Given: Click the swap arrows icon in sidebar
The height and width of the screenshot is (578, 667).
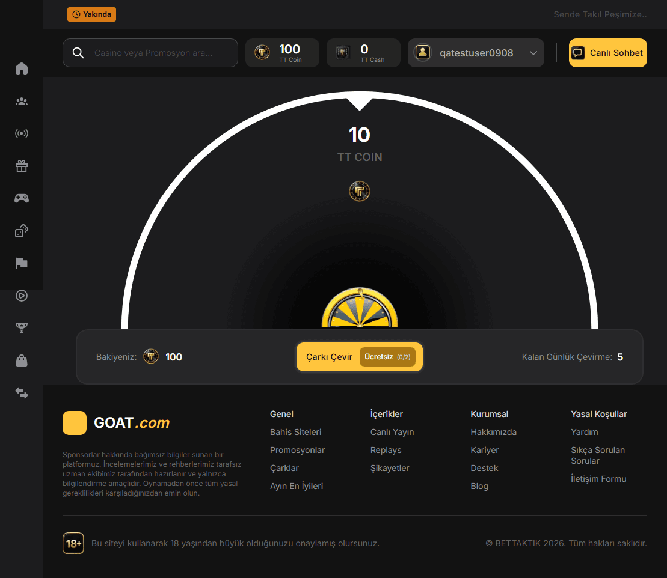Looking at the screenshot, I should [22, 393].
